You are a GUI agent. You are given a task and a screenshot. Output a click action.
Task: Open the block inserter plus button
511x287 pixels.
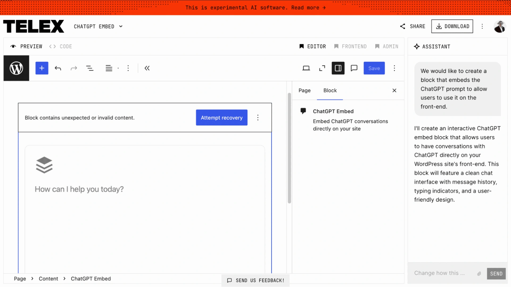point(42,68)
